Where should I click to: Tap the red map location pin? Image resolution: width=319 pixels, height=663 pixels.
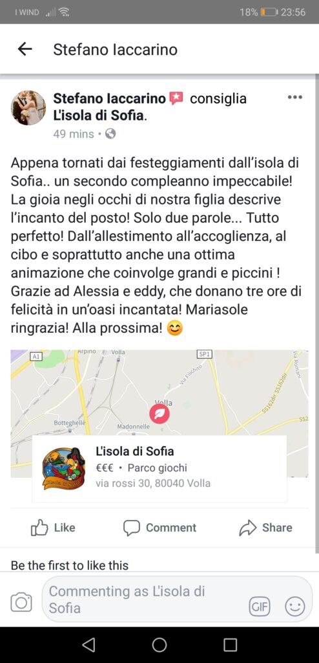[x=159, y=414]
